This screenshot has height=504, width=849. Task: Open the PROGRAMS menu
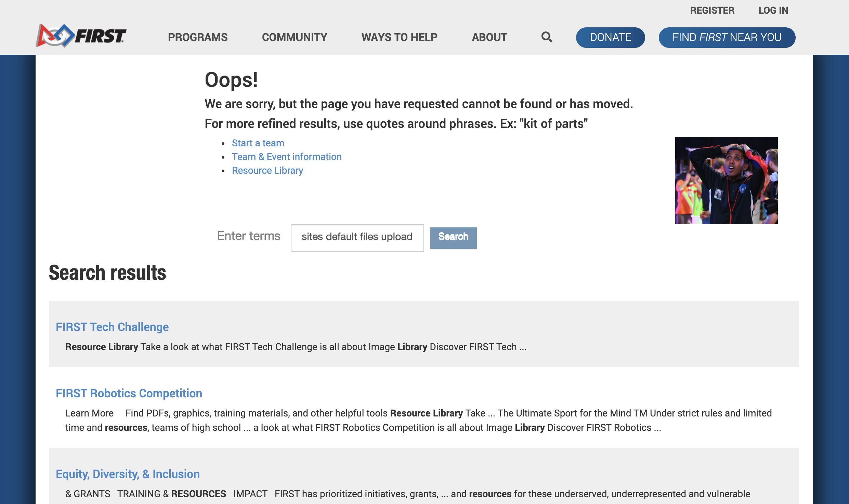tap(198, 37)
